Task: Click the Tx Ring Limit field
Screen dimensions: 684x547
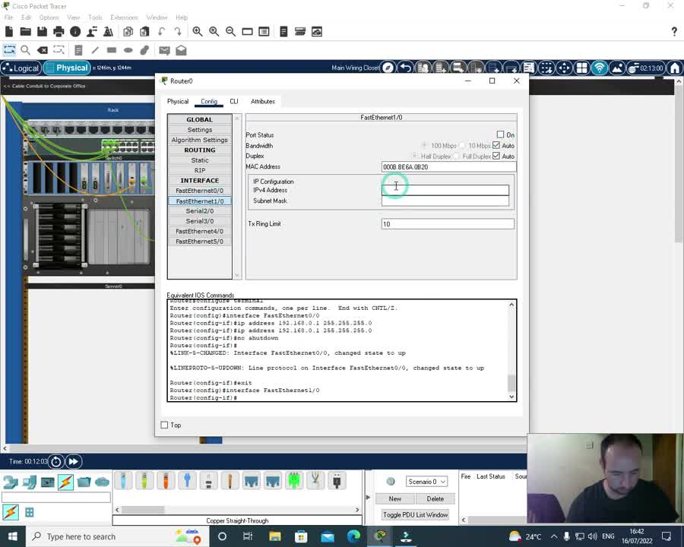Action: click(x=448, y=224)
